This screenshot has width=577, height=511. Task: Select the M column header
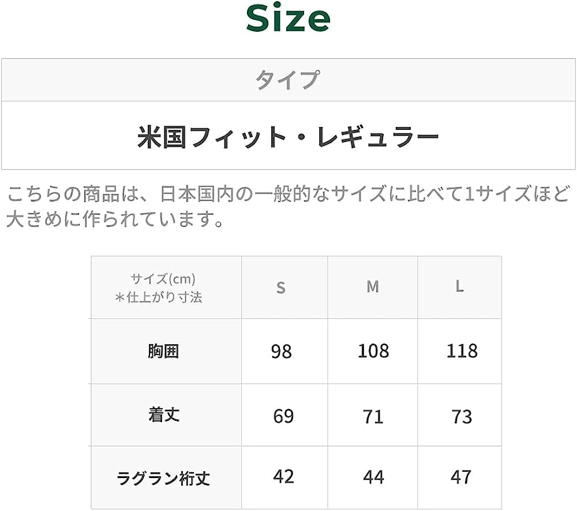(x=373, y=286)
